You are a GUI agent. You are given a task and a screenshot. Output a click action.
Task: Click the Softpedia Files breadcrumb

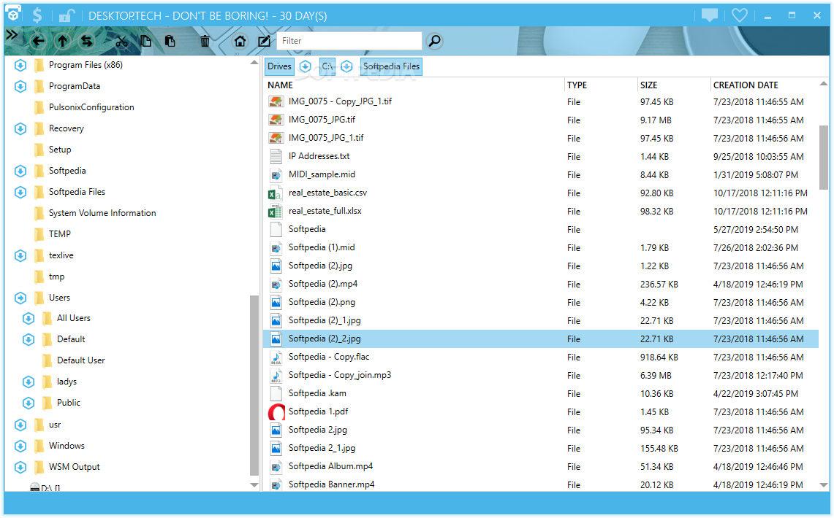pyautogui.click(x=392, y=66)
